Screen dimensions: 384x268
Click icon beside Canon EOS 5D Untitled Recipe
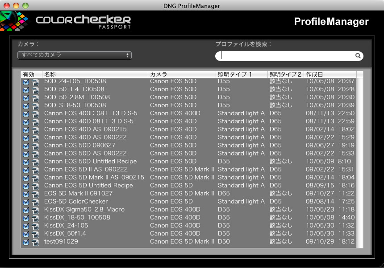(x=35, y=186)
